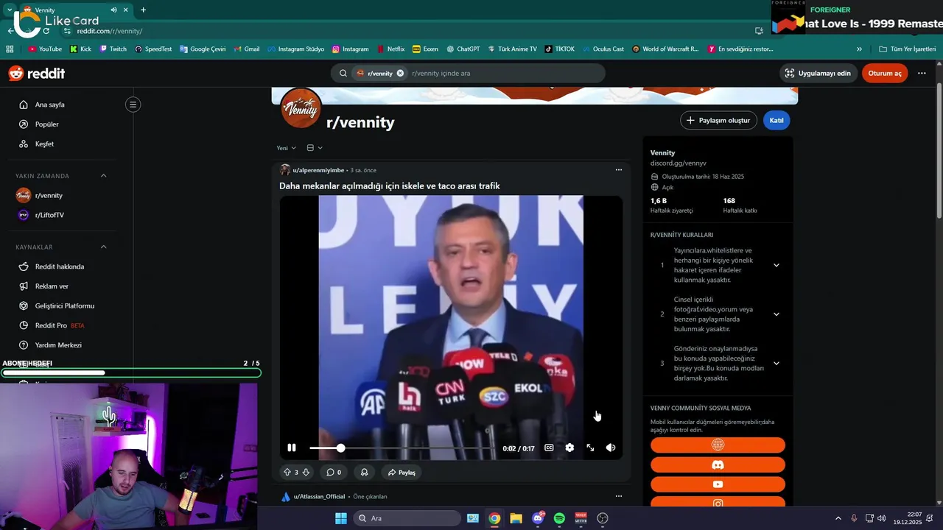Screen dimensions: 943x530
Task: Show hidden system tray icons
Action: click(x=838, y=518)
